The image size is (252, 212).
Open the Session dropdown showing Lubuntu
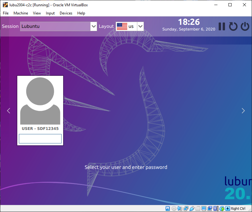(x=58, y=26)
